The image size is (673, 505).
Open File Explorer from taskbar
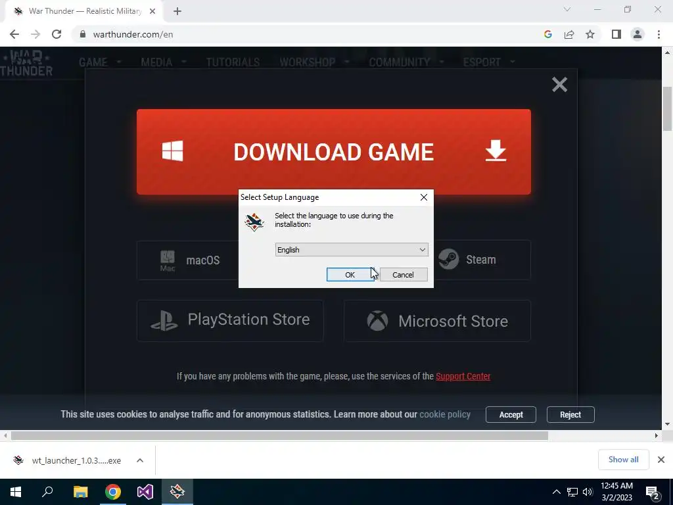(x=80, y=492)
